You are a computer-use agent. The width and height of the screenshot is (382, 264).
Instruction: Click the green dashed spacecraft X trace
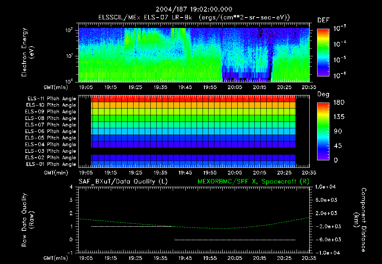coord(194,224)
